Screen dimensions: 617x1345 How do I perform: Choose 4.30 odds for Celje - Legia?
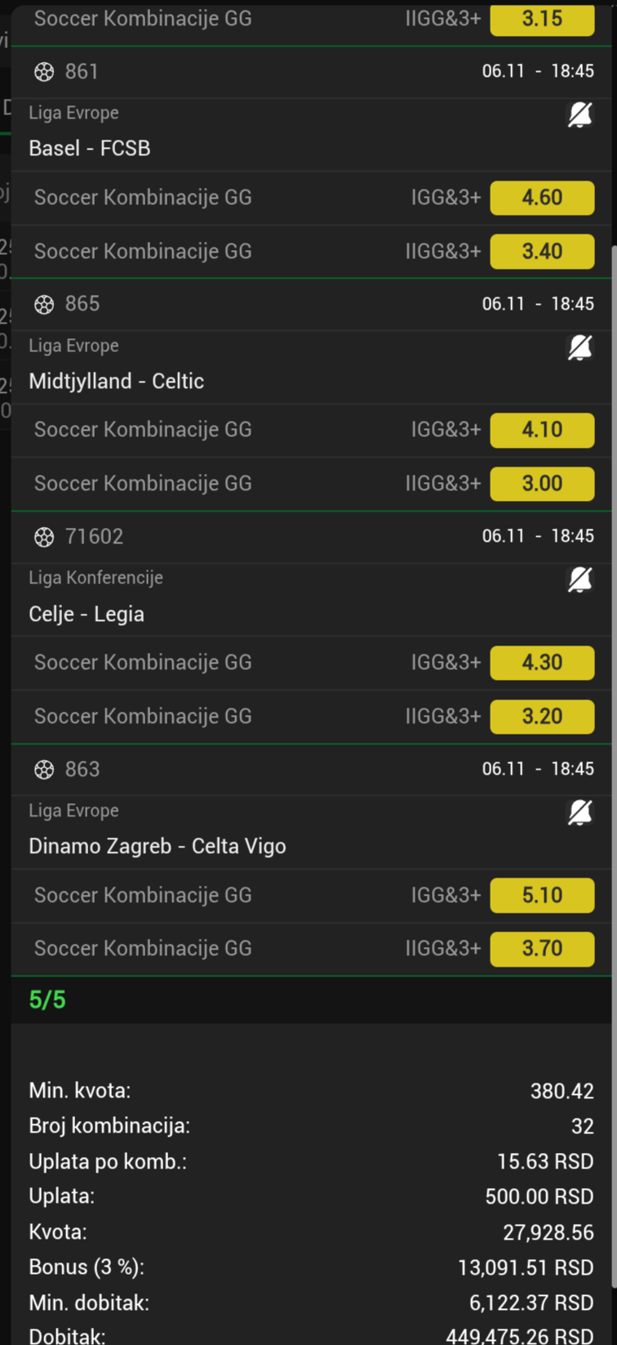pyautogui.click(x=542, y=663)
